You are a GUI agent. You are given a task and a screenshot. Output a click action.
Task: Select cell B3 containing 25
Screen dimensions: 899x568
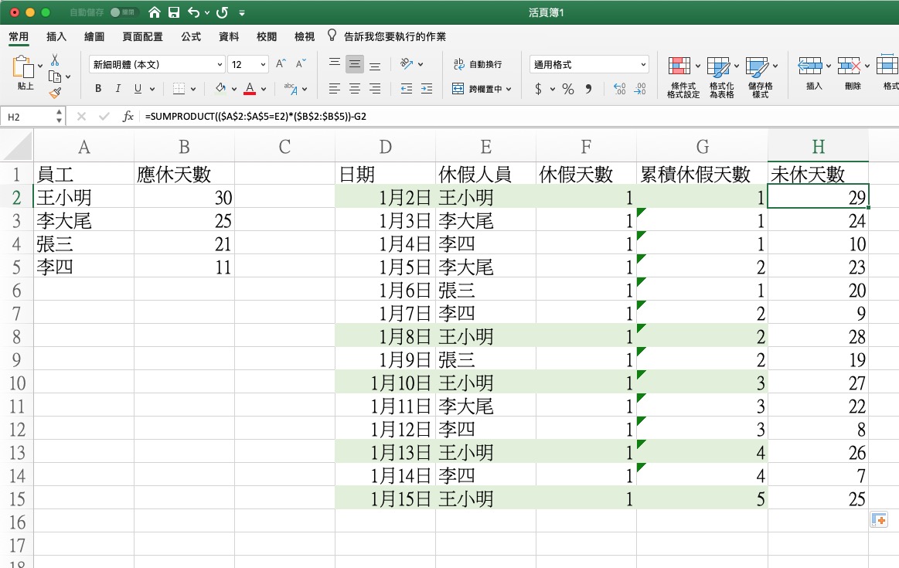(x=183, y=221)
